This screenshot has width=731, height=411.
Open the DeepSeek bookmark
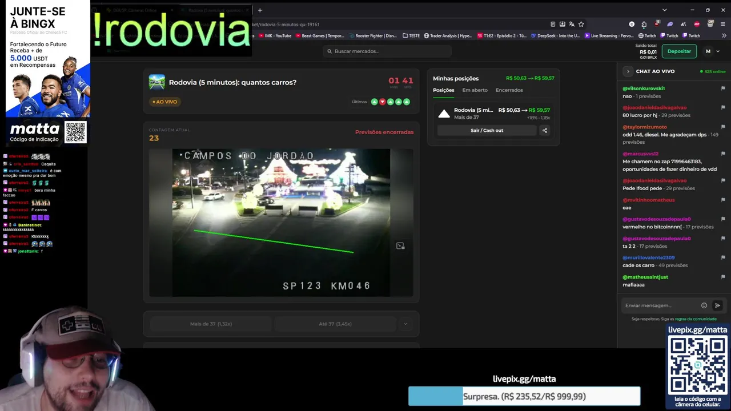555,35
